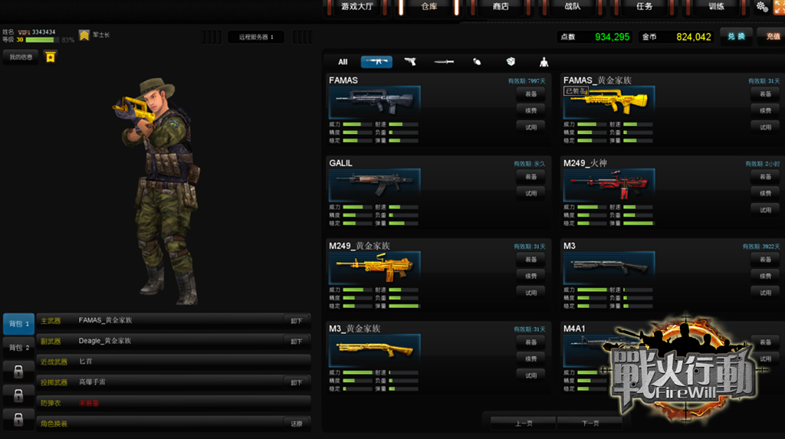Unequip main weapon FAMAS_黄金家族

[297, 321]
